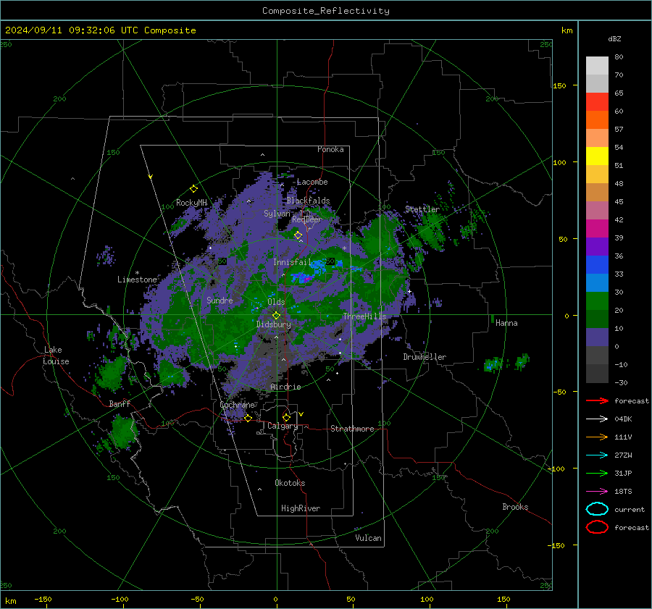
Task: Click the Strathmore town label
Action: (x=352, y=429)
